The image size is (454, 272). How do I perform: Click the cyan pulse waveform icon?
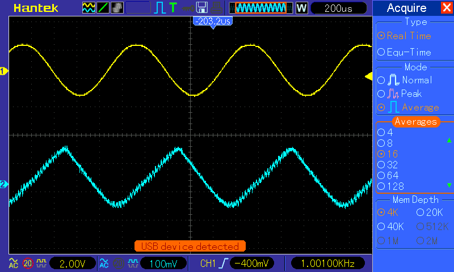click(160, 8)
